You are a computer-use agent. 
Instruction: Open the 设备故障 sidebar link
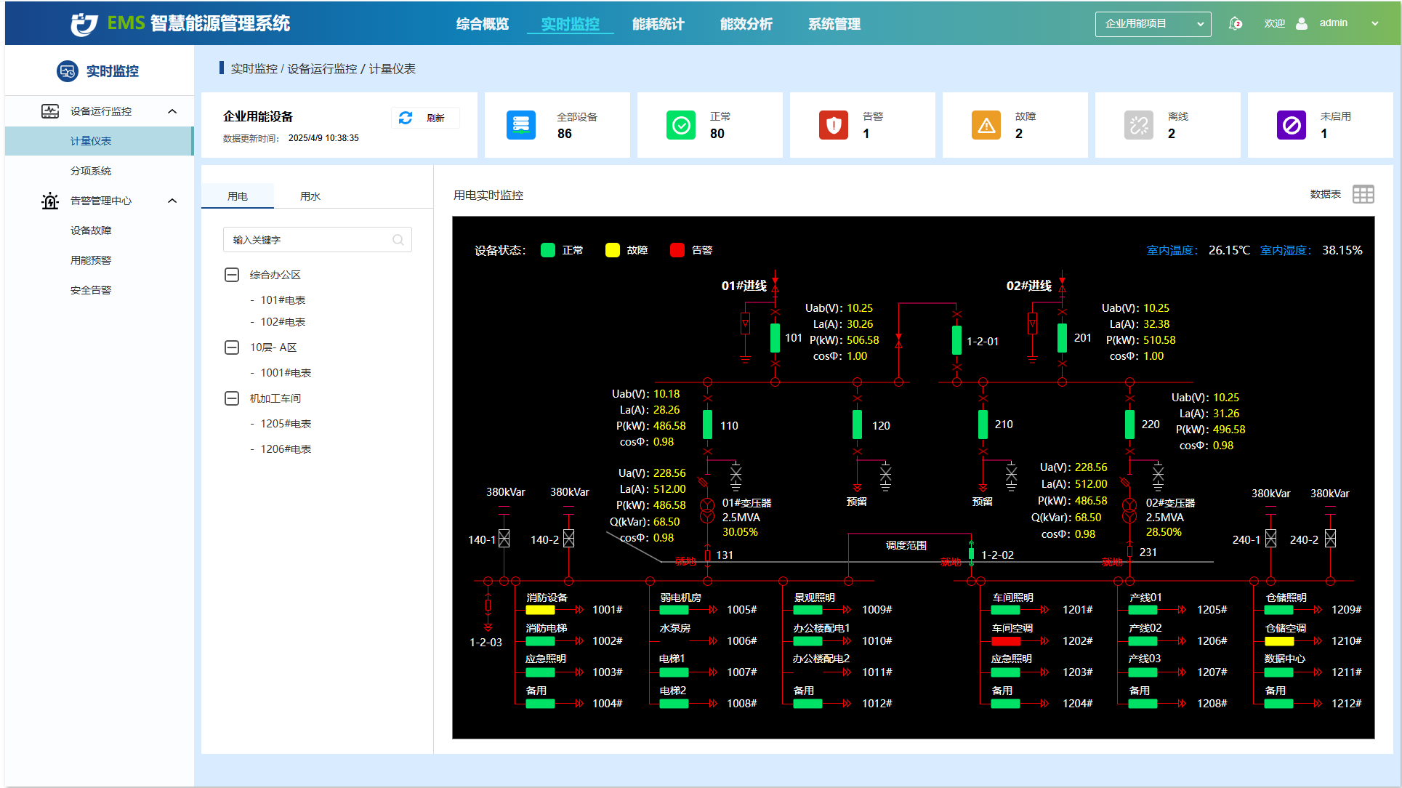tap(91, 230)
